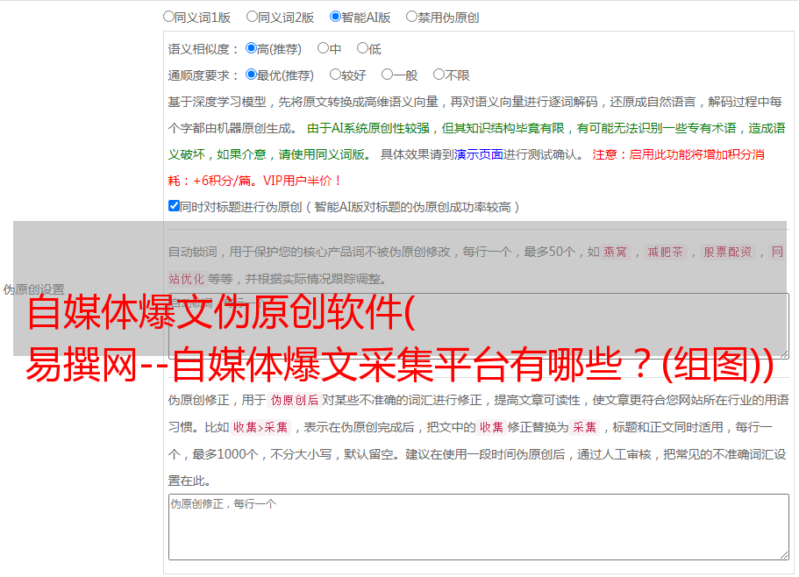799x577 pixels.
Task: Choose 一般 for 通顺度要求
Action: [x=387, y=75]
